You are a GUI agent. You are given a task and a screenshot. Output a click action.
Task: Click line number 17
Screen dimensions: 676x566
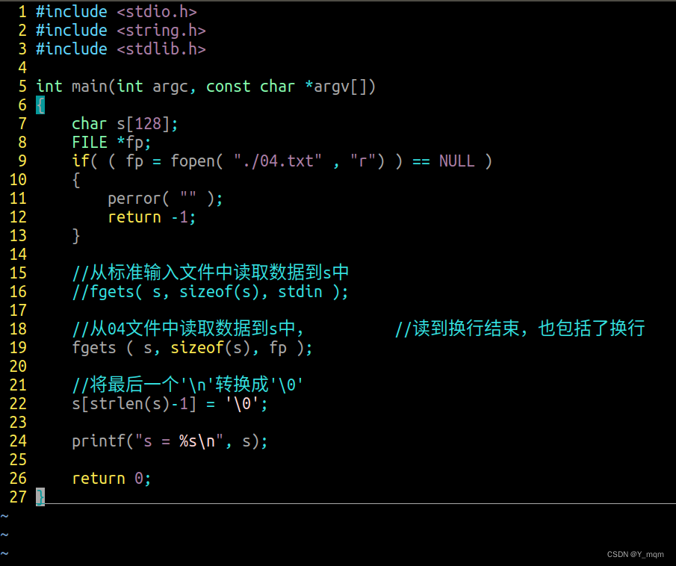18,311
